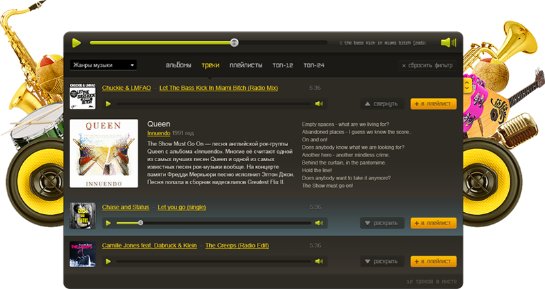Add Chuckie & LMFAO track to playlist

433,104
